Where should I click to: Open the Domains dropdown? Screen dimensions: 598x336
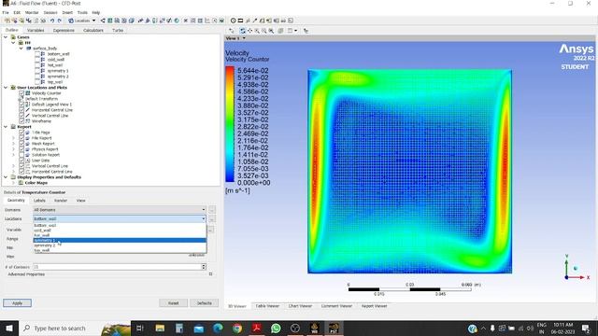coord(120,209)
